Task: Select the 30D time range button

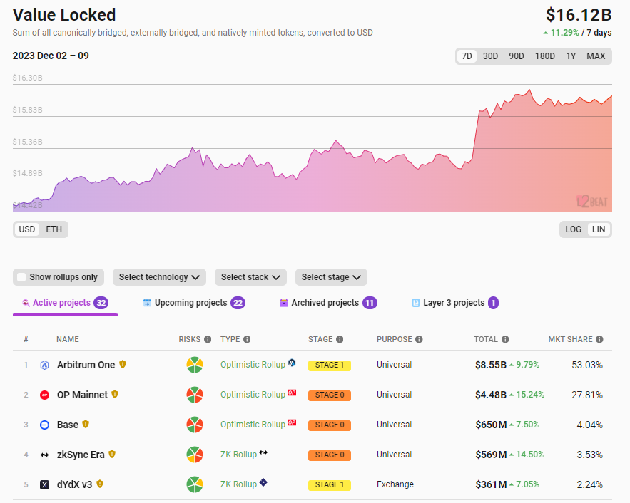Action: (x=490, y=56)
